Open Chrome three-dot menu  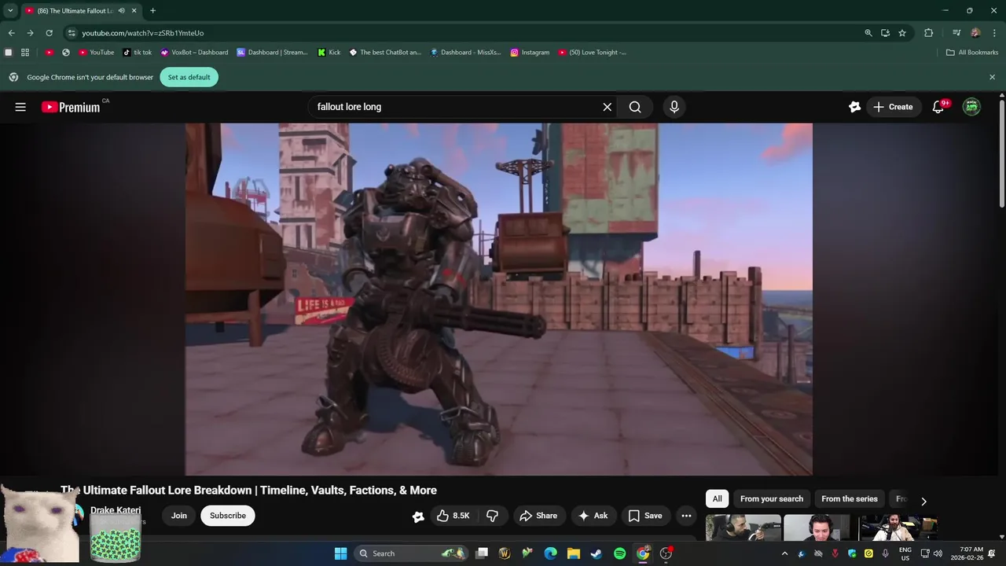[x=994, y=33]
